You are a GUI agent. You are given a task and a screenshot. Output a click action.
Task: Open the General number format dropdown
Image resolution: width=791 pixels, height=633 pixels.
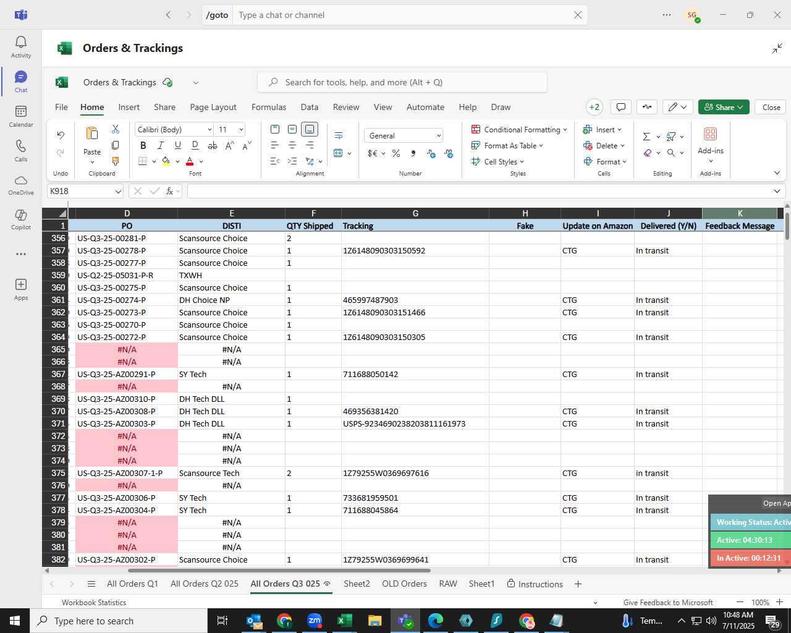pyautogui.click(x=439, y=136)
